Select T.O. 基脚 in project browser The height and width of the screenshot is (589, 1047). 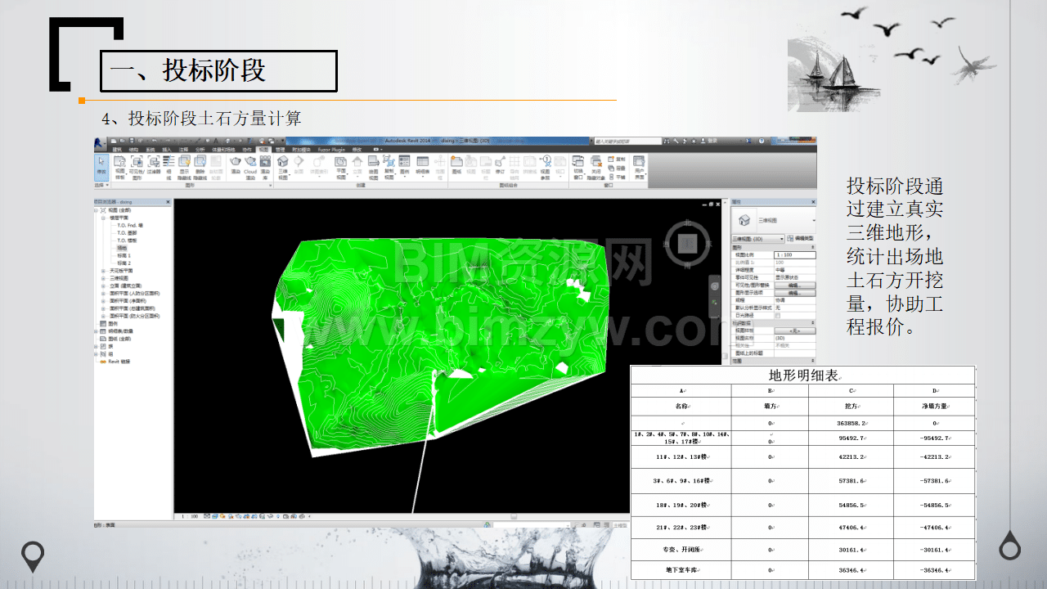(128, 233)
